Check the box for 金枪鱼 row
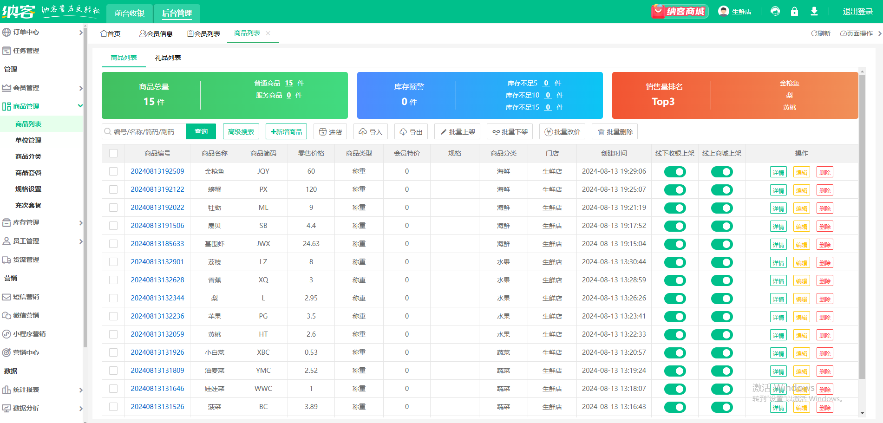The height and width of the screenshot is (423, 883). 113,171
